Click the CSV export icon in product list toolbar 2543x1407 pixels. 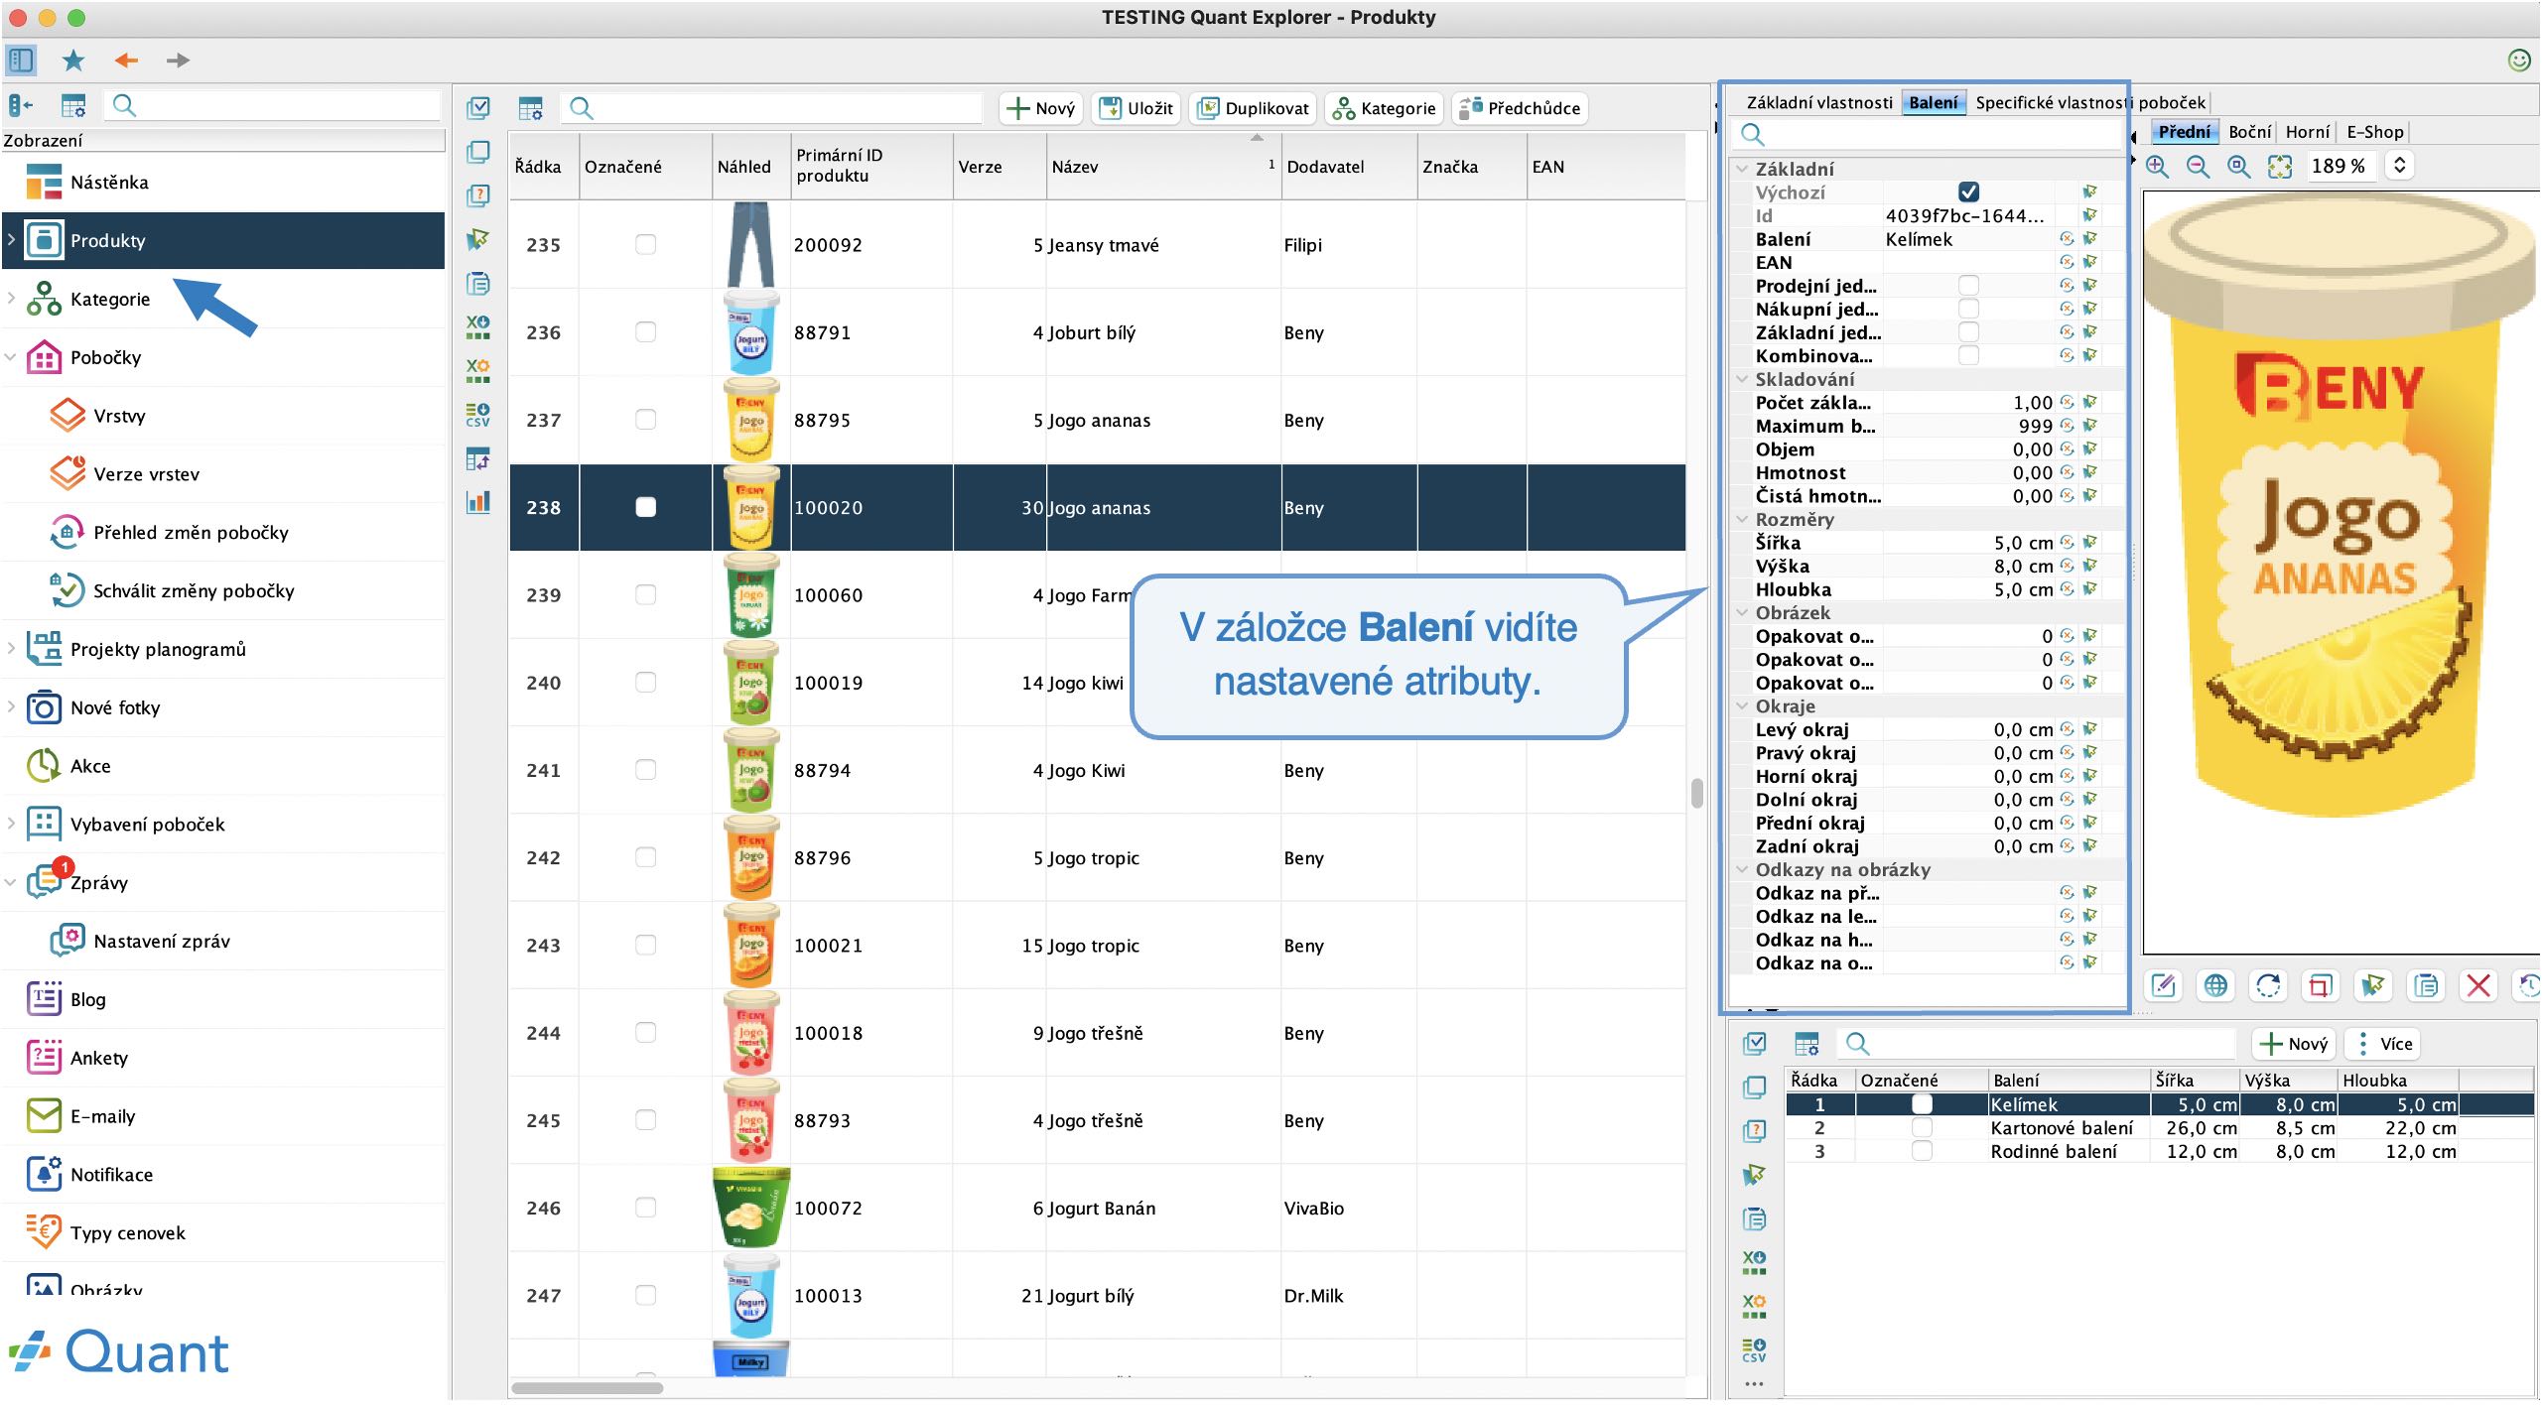point(478,415)
